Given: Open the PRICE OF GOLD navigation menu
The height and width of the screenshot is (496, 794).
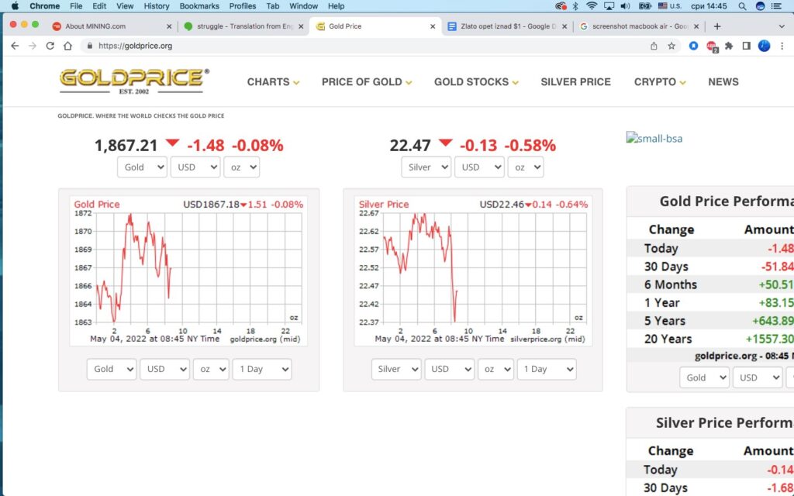Looking at the screenshot, I should tap(367, 82).
